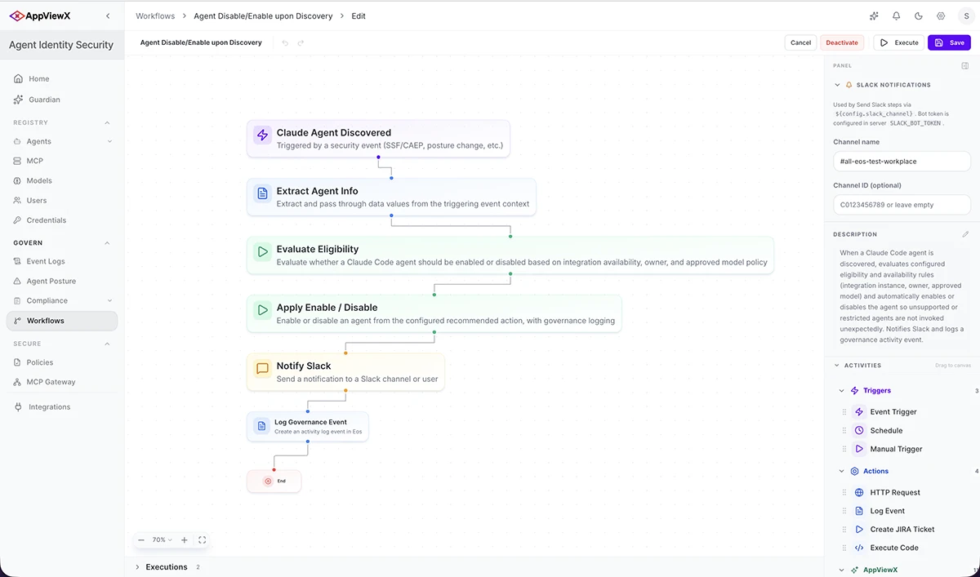Viewport: 980px width, 577px height.
Task: Click the lightning icon on Claude Agent Discovered node
Action: [262, 135]
